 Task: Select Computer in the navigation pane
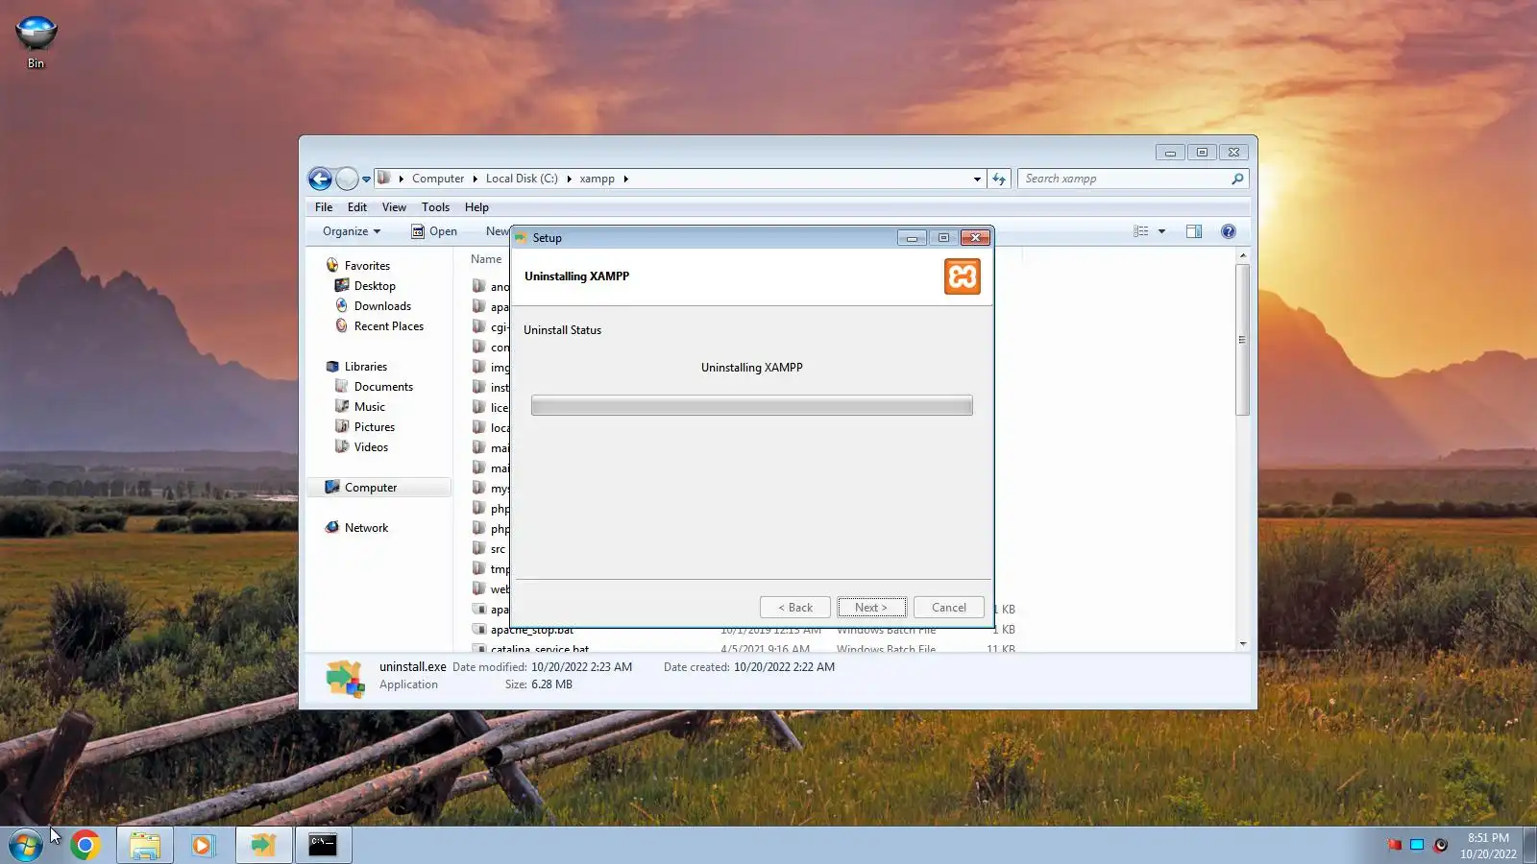click(x=378, y=488)
